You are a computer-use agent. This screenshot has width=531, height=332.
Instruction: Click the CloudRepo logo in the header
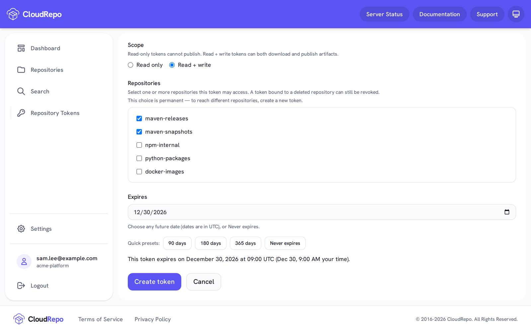(34, 14)
